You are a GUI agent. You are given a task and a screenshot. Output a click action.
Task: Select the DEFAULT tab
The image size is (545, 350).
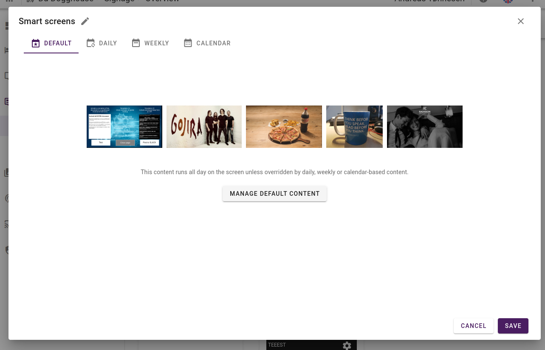(51, 43)
